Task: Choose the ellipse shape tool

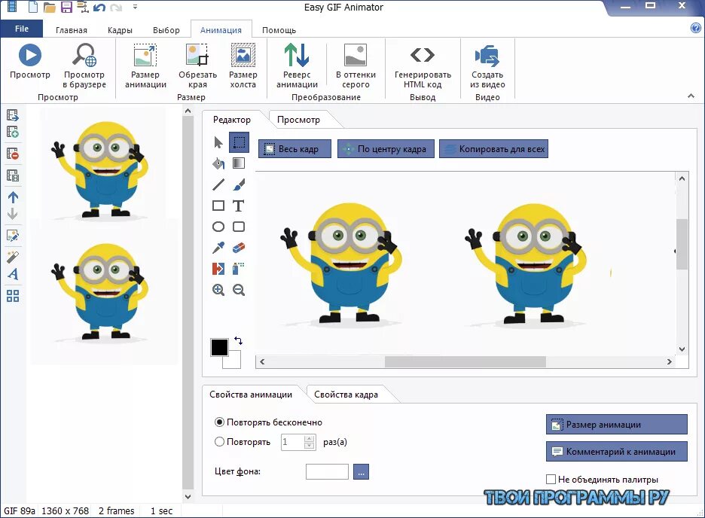Action: tap(218, 227)
